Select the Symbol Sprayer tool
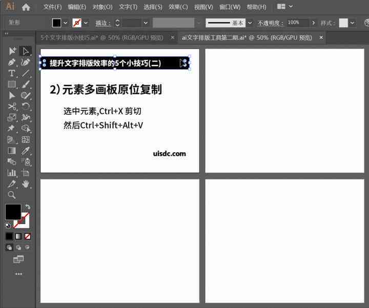Viewport: 369px width, 308px height. coord(26,161)
